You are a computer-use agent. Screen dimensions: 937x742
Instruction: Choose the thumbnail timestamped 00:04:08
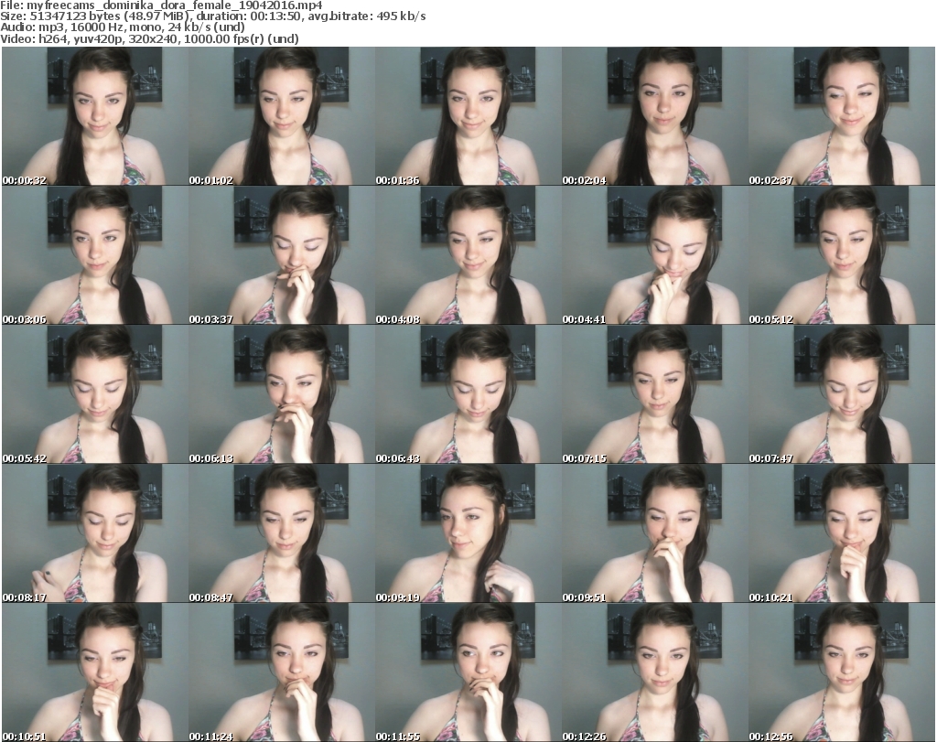coord(468,255)
